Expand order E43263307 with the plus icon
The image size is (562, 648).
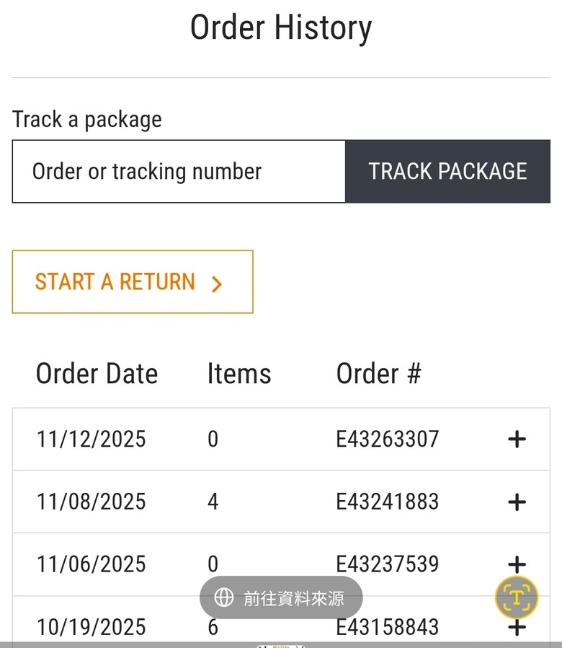click(x=517, y=439)
